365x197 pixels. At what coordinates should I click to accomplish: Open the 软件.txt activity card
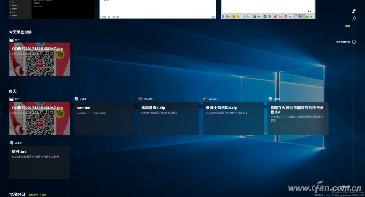click(x=39, y=162)
